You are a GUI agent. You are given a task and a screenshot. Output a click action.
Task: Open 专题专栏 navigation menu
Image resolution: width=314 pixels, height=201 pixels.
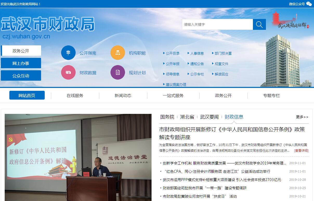point(271,95)
